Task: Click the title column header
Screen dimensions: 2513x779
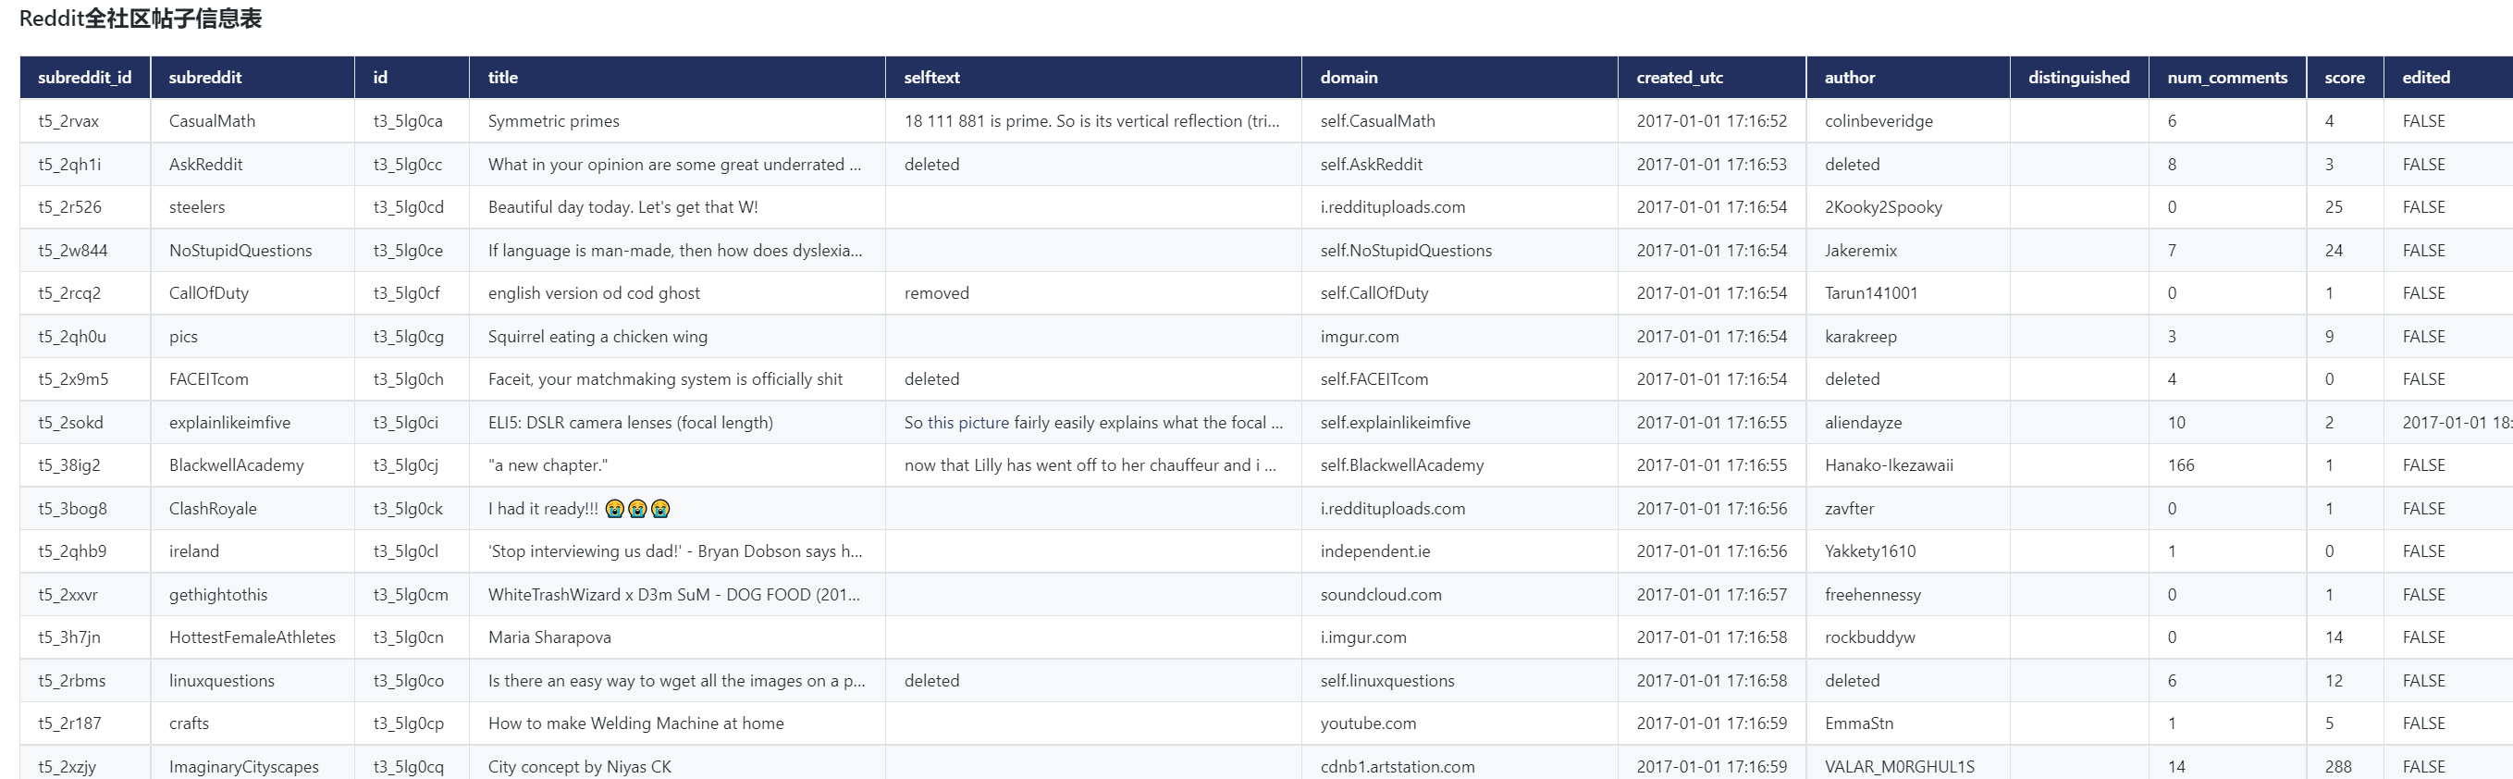Action: point(677,77)
